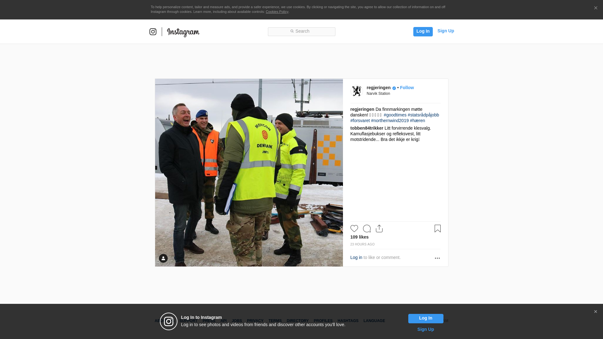
Task: Share the post using share icon
Action: point(379,229)
